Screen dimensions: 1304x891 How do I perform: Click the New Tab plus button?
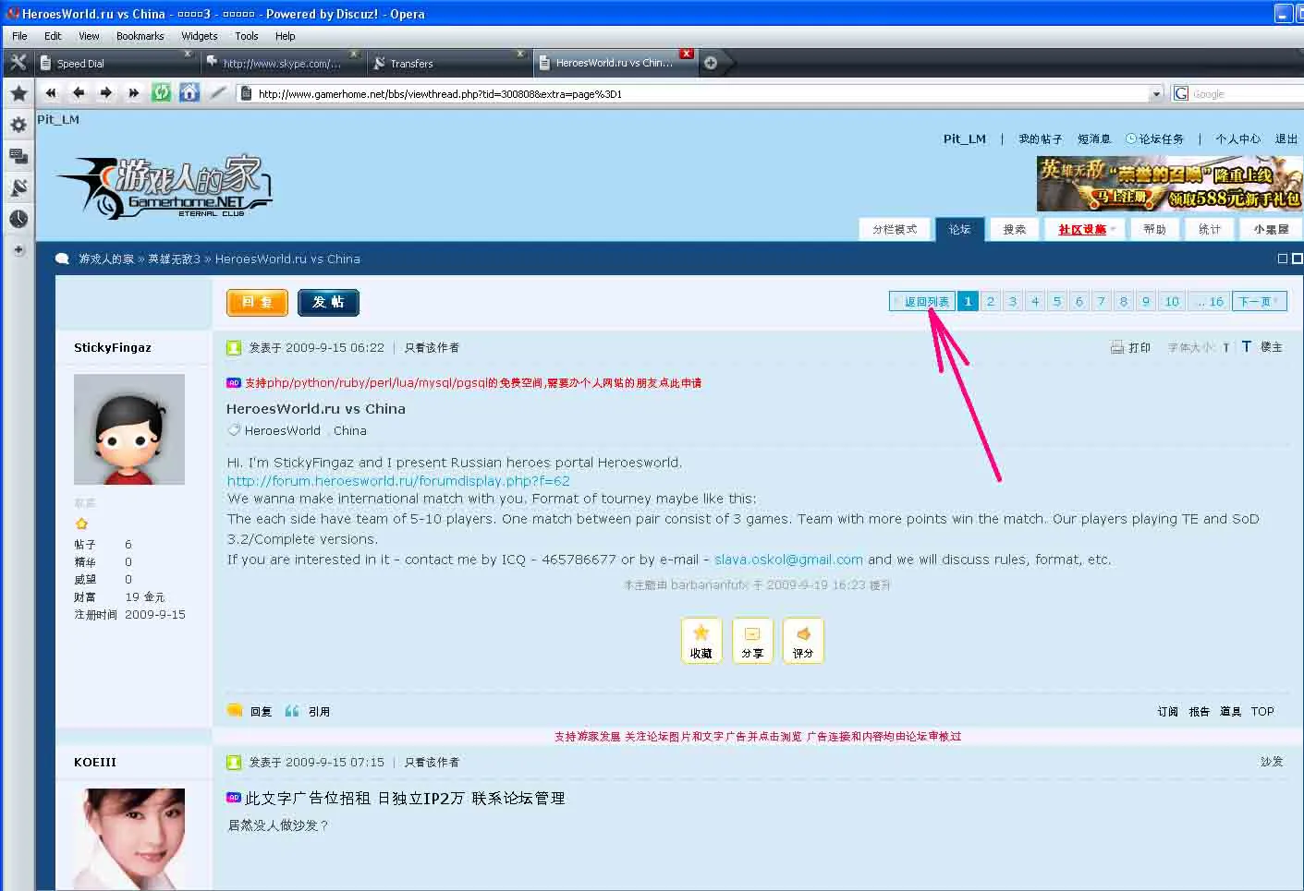711,63
